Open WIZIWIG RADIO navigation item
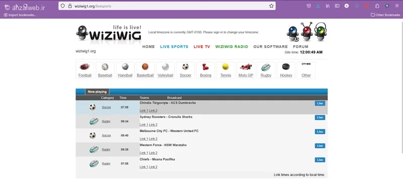The height and width of the screenshot is (192, 403). [232, 47]
